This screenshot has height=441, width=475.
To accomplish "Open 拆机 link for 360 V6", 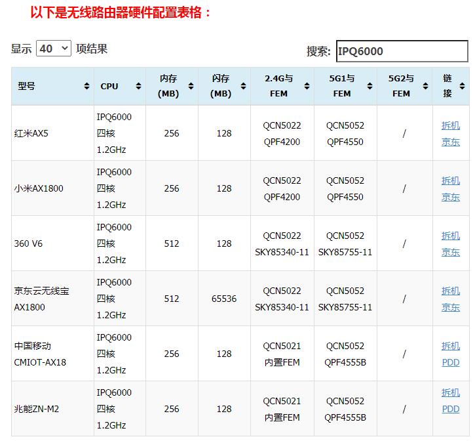I will (x=451, y=236).
